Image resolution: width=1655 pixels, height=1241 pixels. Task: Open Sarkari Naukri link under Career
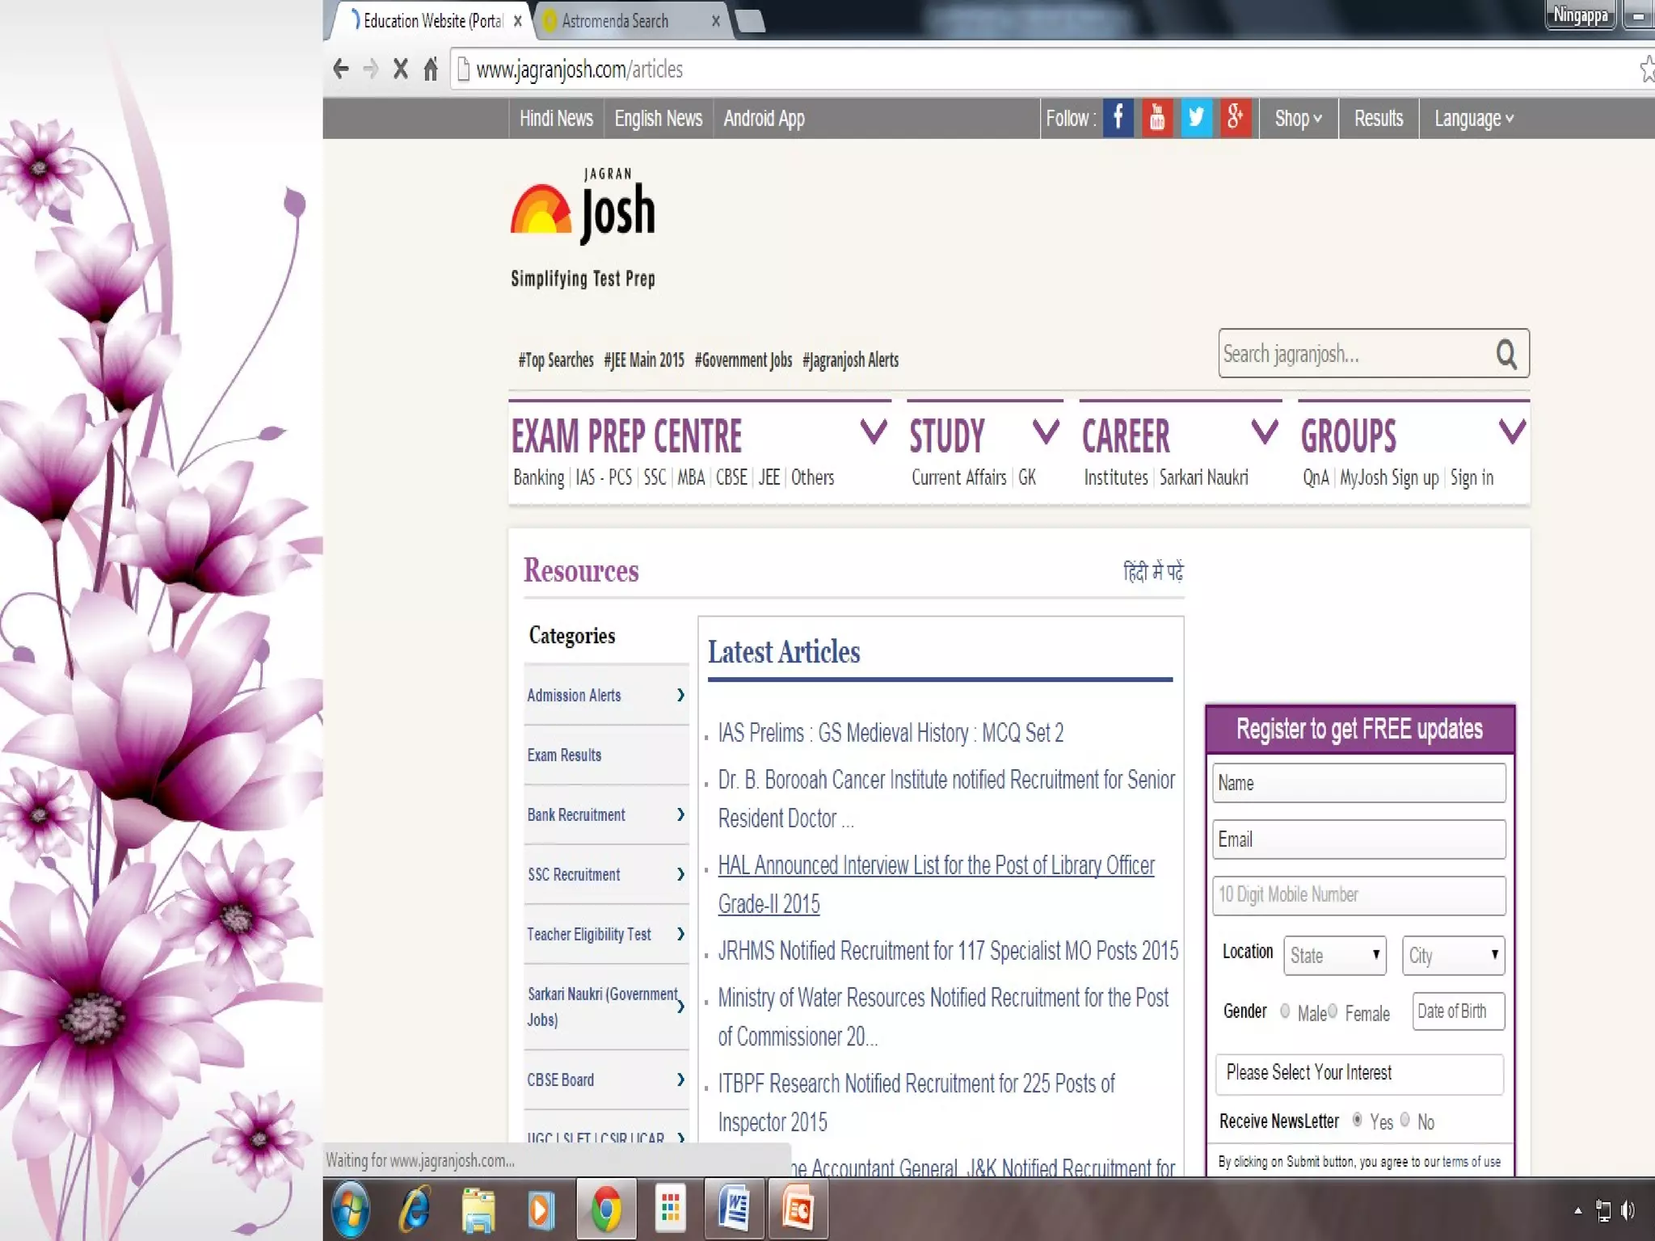click(1204, 477)
